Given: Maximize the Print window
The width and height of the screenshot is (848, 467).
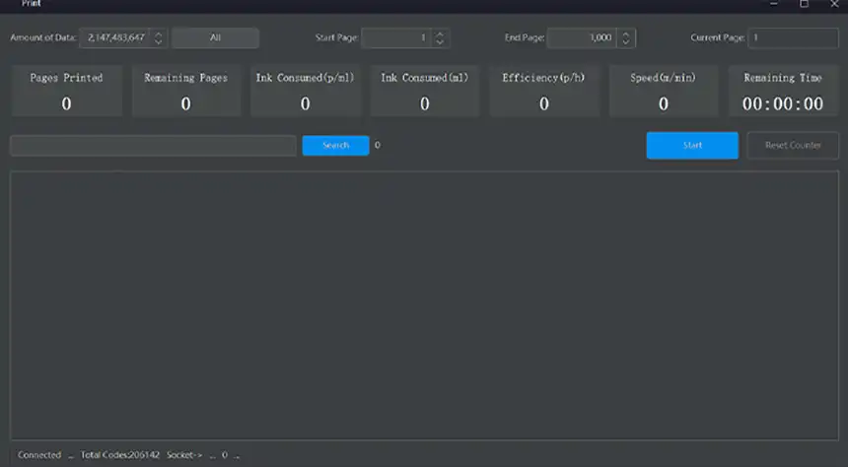Looking at the screenshot, I should pos(804,5).
